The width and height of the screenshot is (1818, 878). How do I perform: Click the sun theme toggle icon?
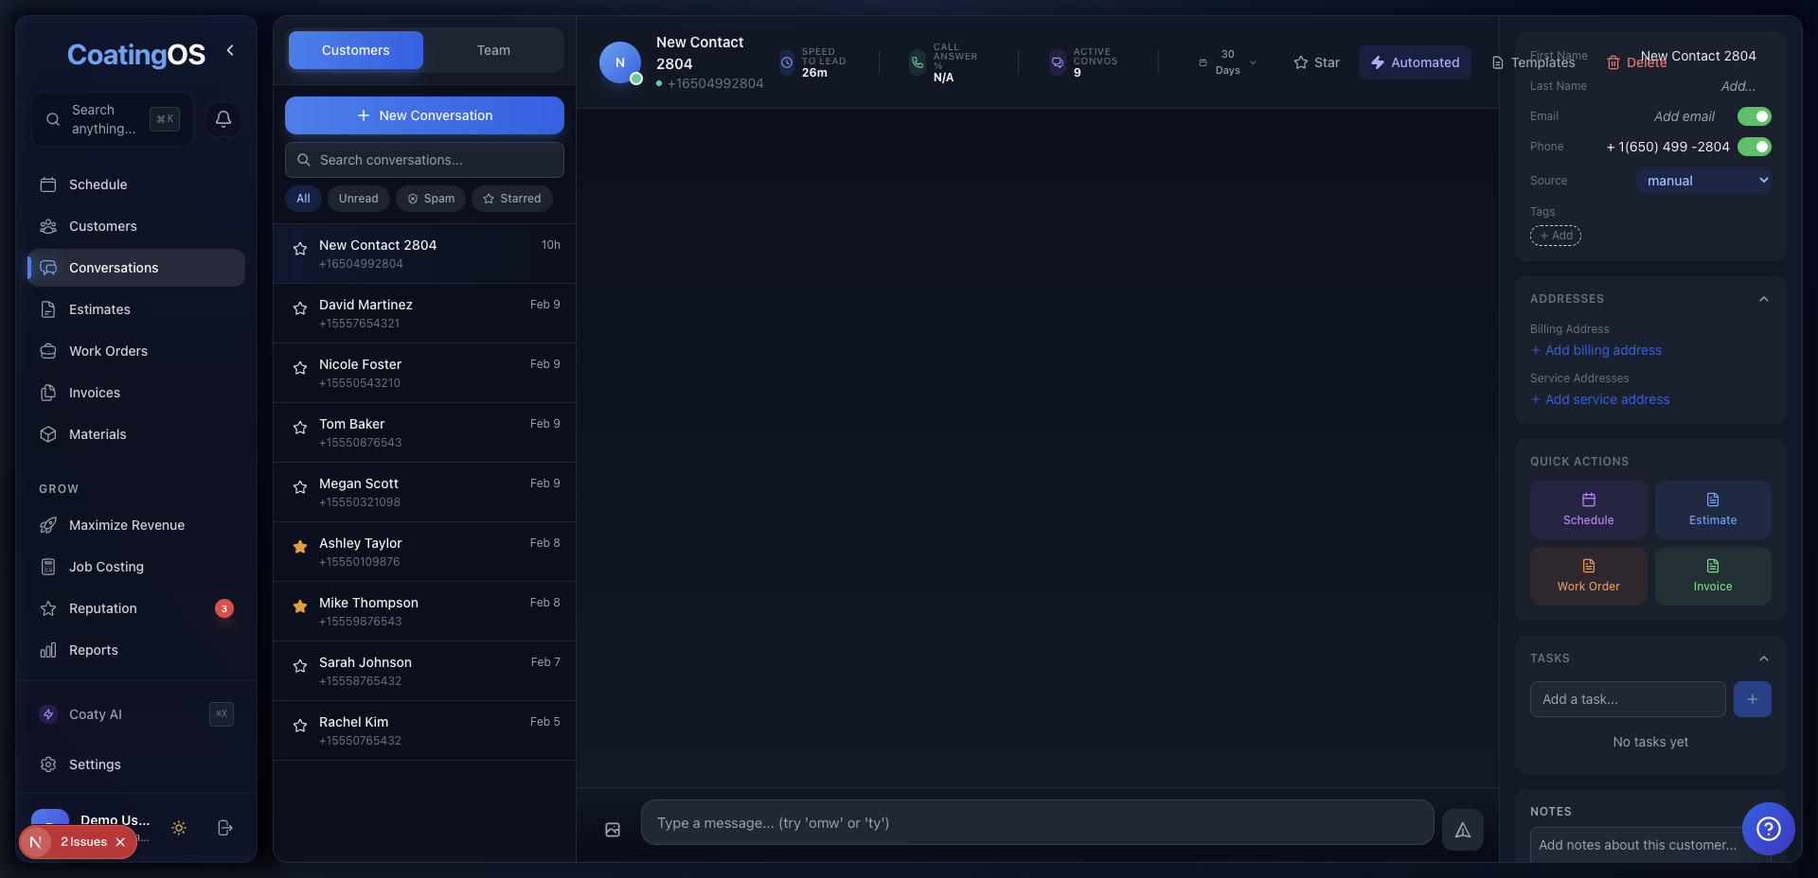point(179,828)
